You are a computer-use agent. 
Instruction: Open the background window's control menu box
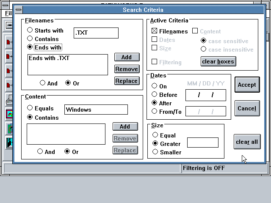coord(6,5)
